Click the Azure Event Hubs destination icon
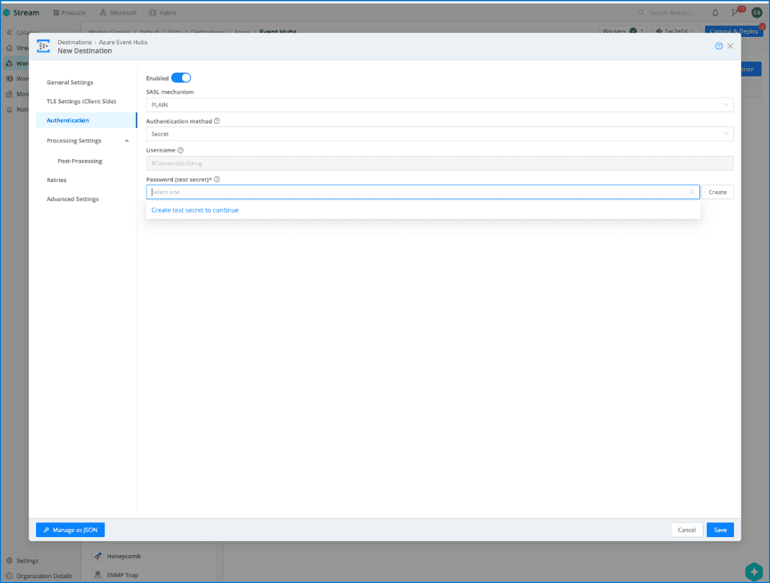 pyautogui.click(x=43, y=46)
